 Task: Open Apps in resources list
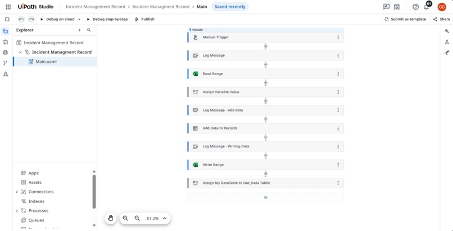tap(34, 173)
